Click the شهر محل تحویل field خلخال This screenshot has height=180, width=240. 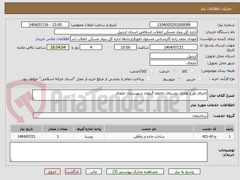(174, 63)
